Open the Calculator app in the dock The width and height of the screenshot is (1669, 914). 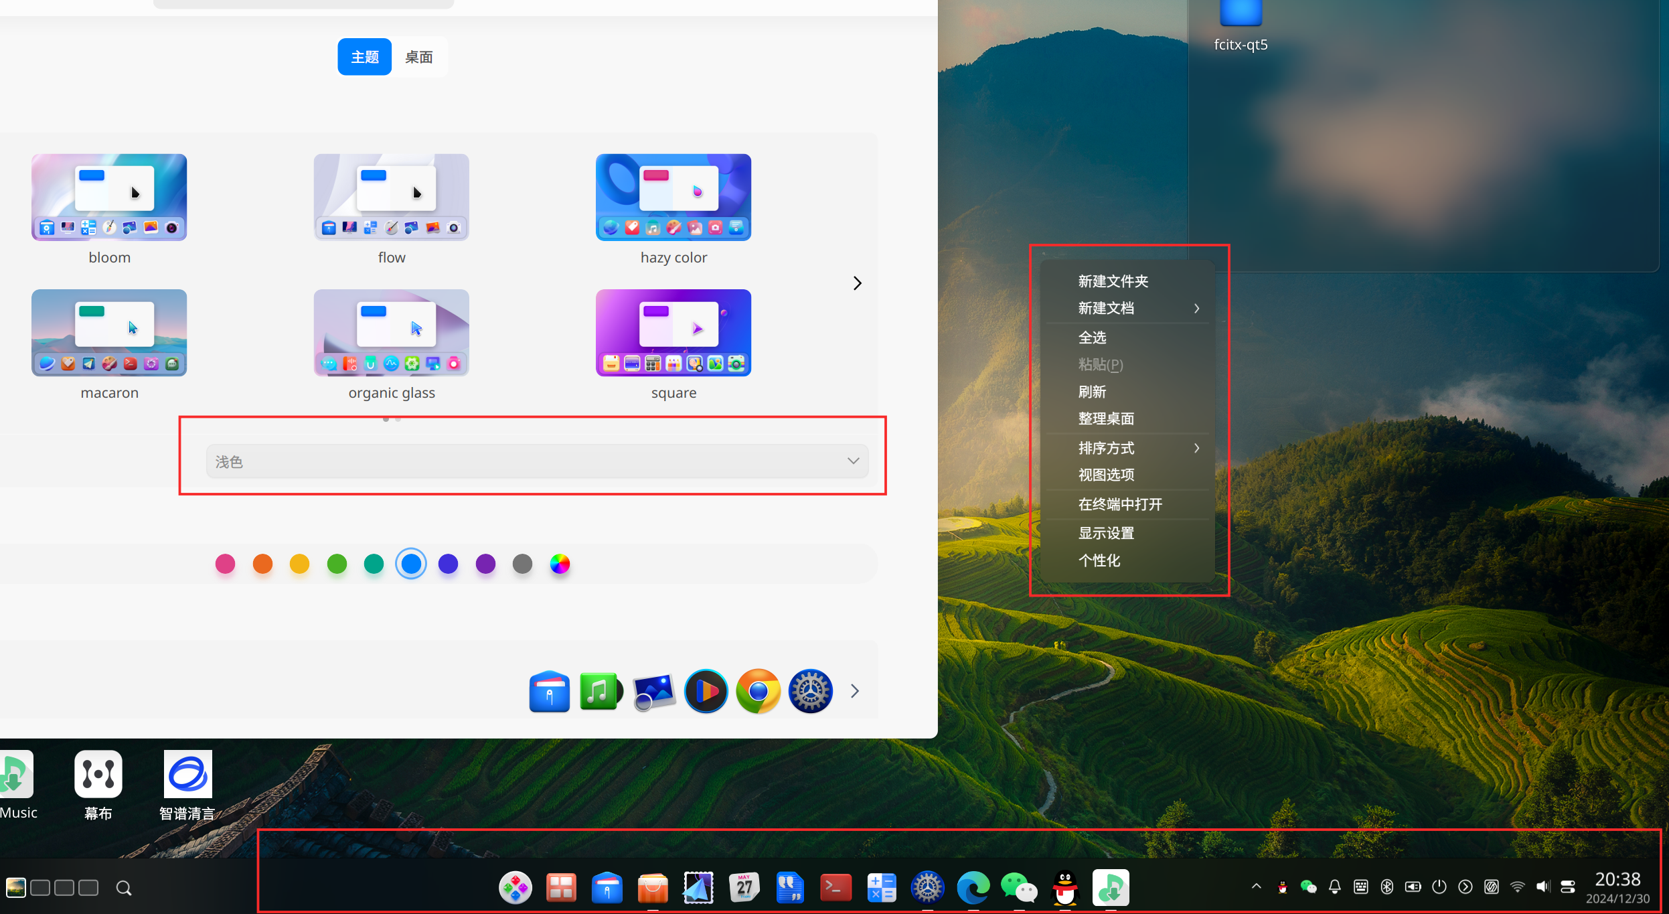880,887
